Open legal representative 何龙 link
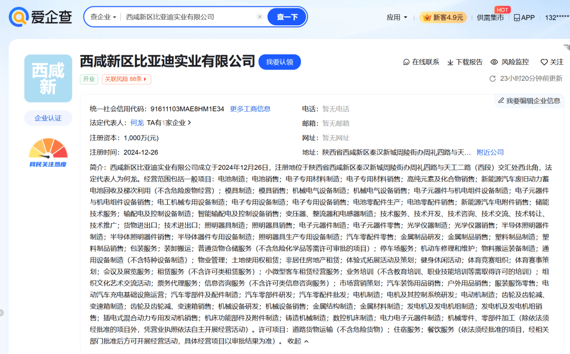 (x=137, y=123)
